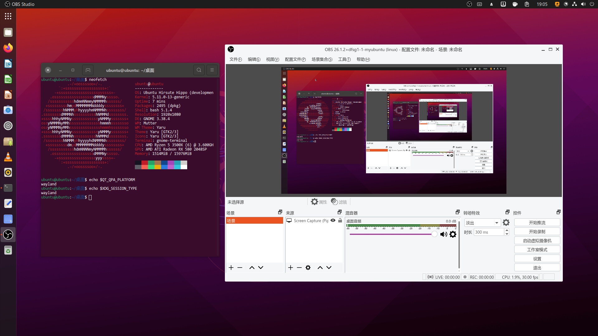Increase transition duration with up arrow

pos(507,230)
